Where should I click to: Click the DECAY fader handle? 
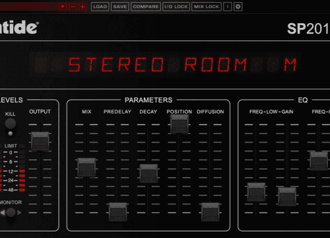148,173
